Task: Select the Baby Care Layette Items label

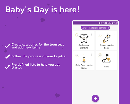Action: pos(84,67)
